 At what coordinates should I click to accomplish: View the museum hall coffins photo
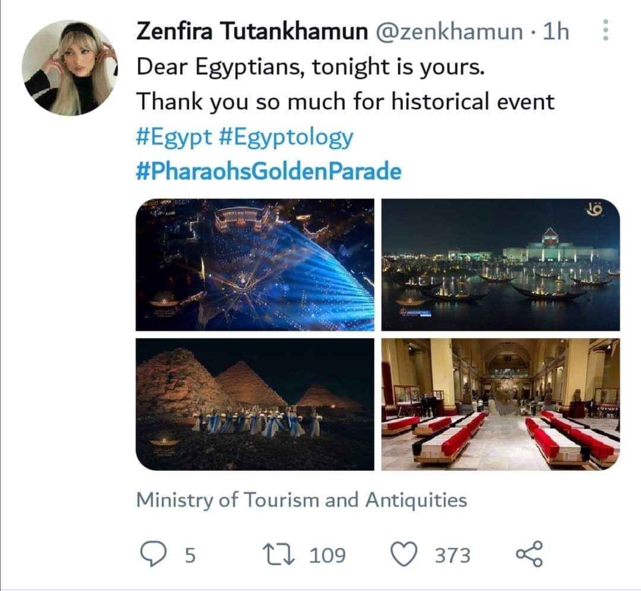tap(500, 404)
